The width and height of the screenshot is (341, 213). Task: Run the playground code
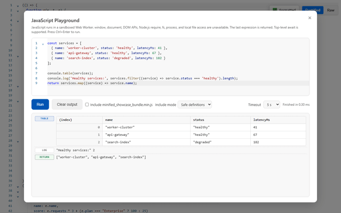coord(40,104)
